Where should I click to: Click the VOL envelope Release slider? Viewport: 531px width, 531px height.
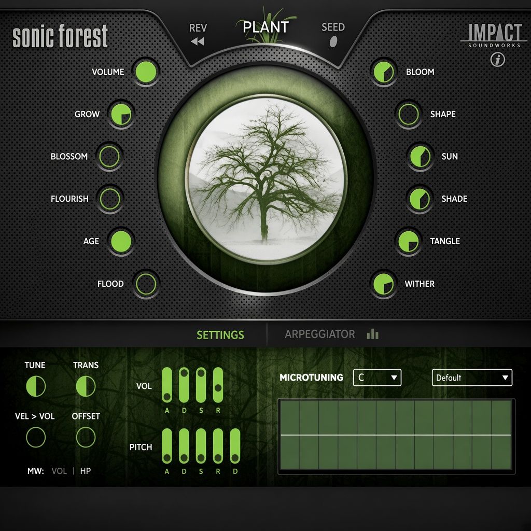218,385
